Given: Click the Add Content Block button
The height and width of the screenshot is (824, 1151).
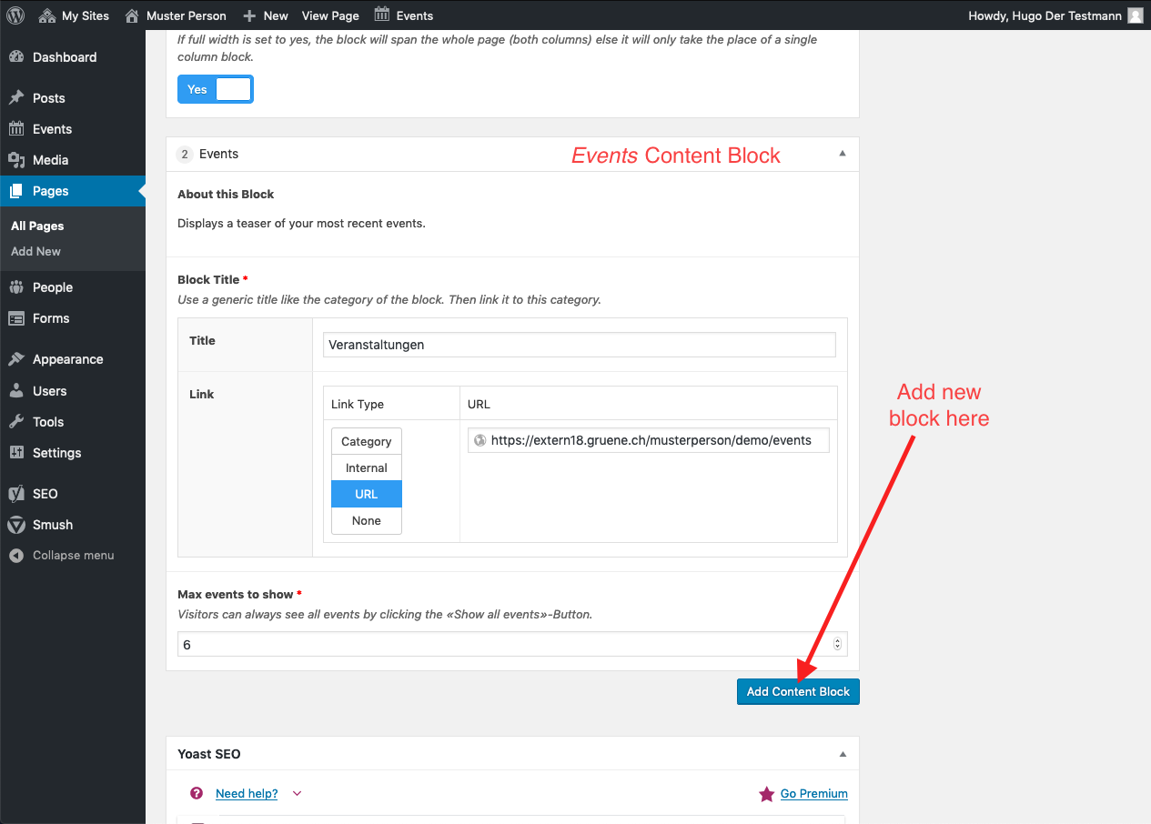Looking at the screenshot, I should pos(798,691).
